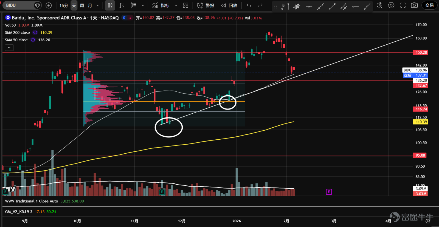Open quick search lightning icon
This screenshot has height=227, width=439.
[x=379, y=5]
